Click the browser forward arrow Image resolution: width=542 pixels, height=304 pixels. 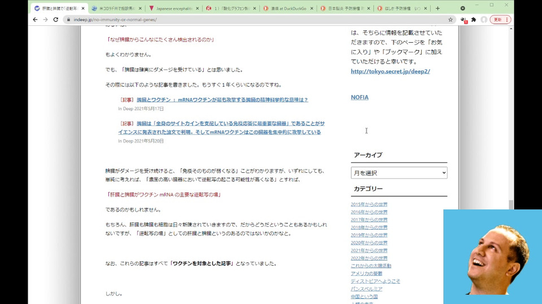pos(45,20)
